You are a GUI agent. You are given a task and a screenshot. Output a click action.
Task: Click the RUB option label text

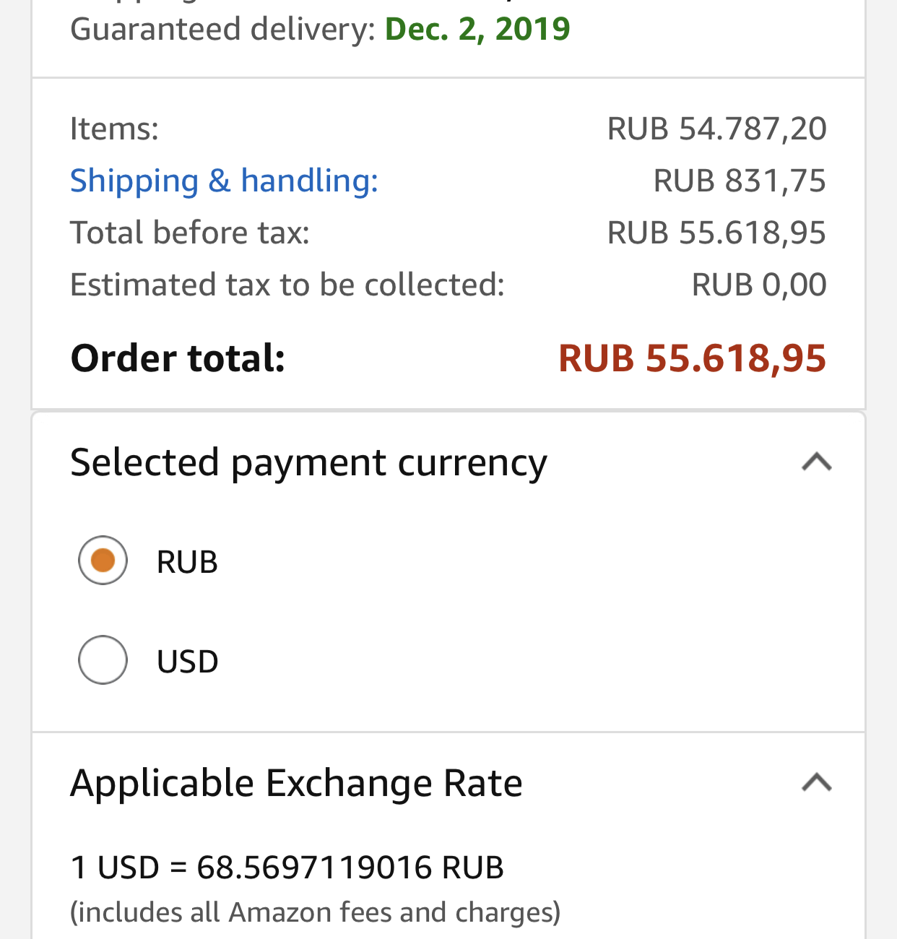click(187, 562)
